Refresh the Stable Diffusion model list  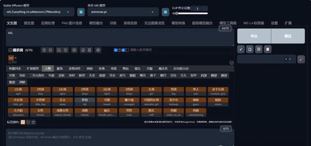pos(81,12)
